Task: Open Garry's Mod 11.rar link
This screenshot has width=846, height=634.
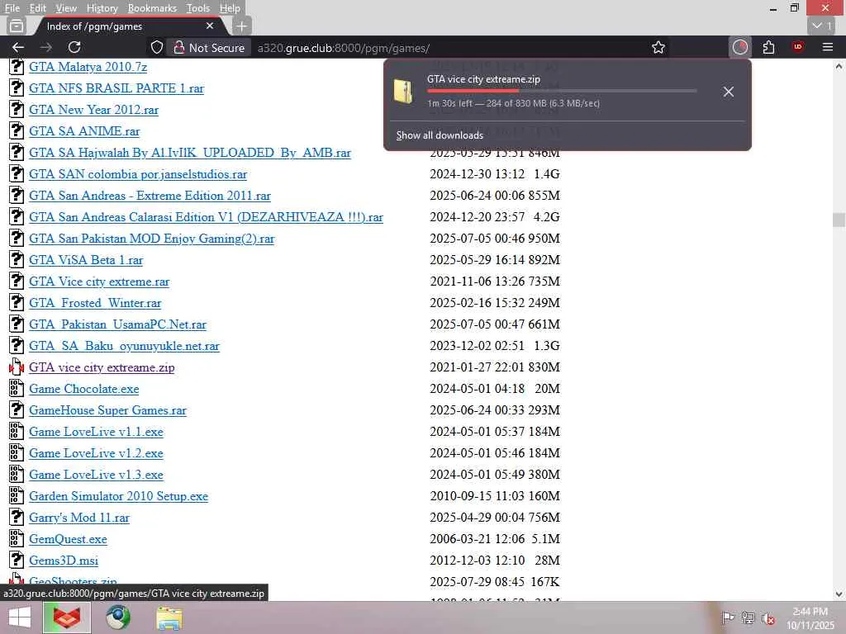Action: pos(79,518)
